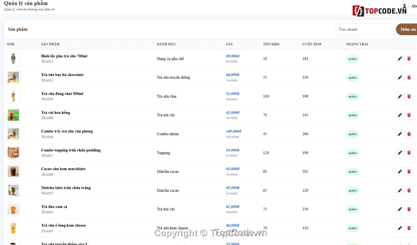Edit Cacao sữa kem macchiato
The width and height of the screenshot is (417, 245).
tap(400, 172)
